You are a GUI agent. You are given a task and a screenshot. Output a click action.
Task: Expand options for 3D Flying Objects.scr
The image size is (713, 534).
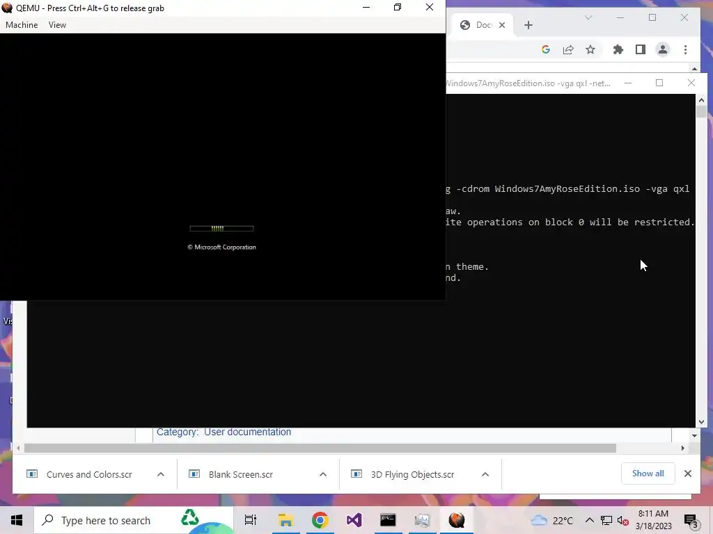[485, 474]
